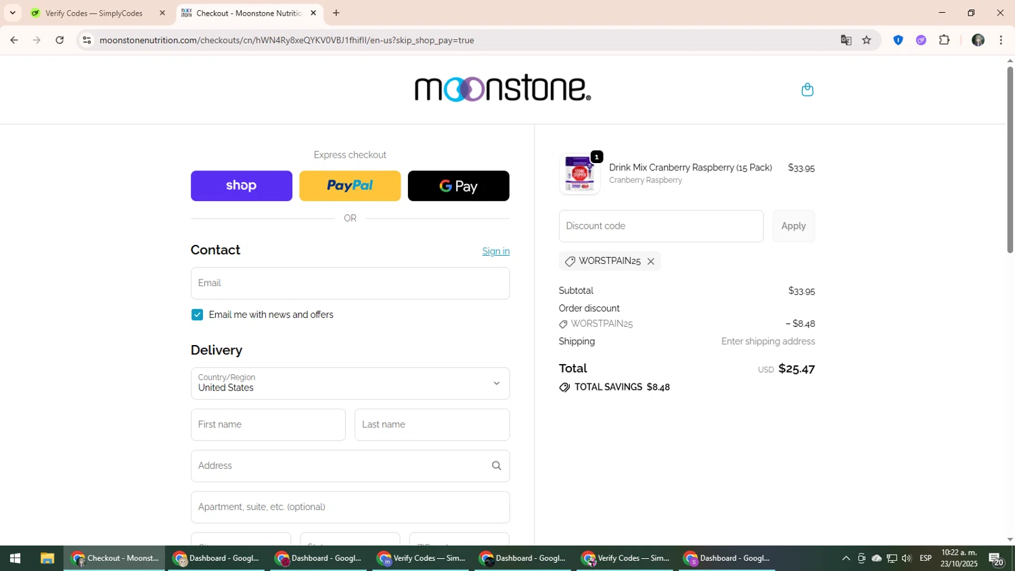Screen dimensions: 1015x571
Task: Open File Explorer from taskbar
Action: tap(47, 558)
